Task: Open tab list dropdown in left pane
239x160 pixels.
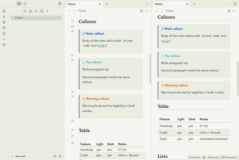Action: (148, 4)
